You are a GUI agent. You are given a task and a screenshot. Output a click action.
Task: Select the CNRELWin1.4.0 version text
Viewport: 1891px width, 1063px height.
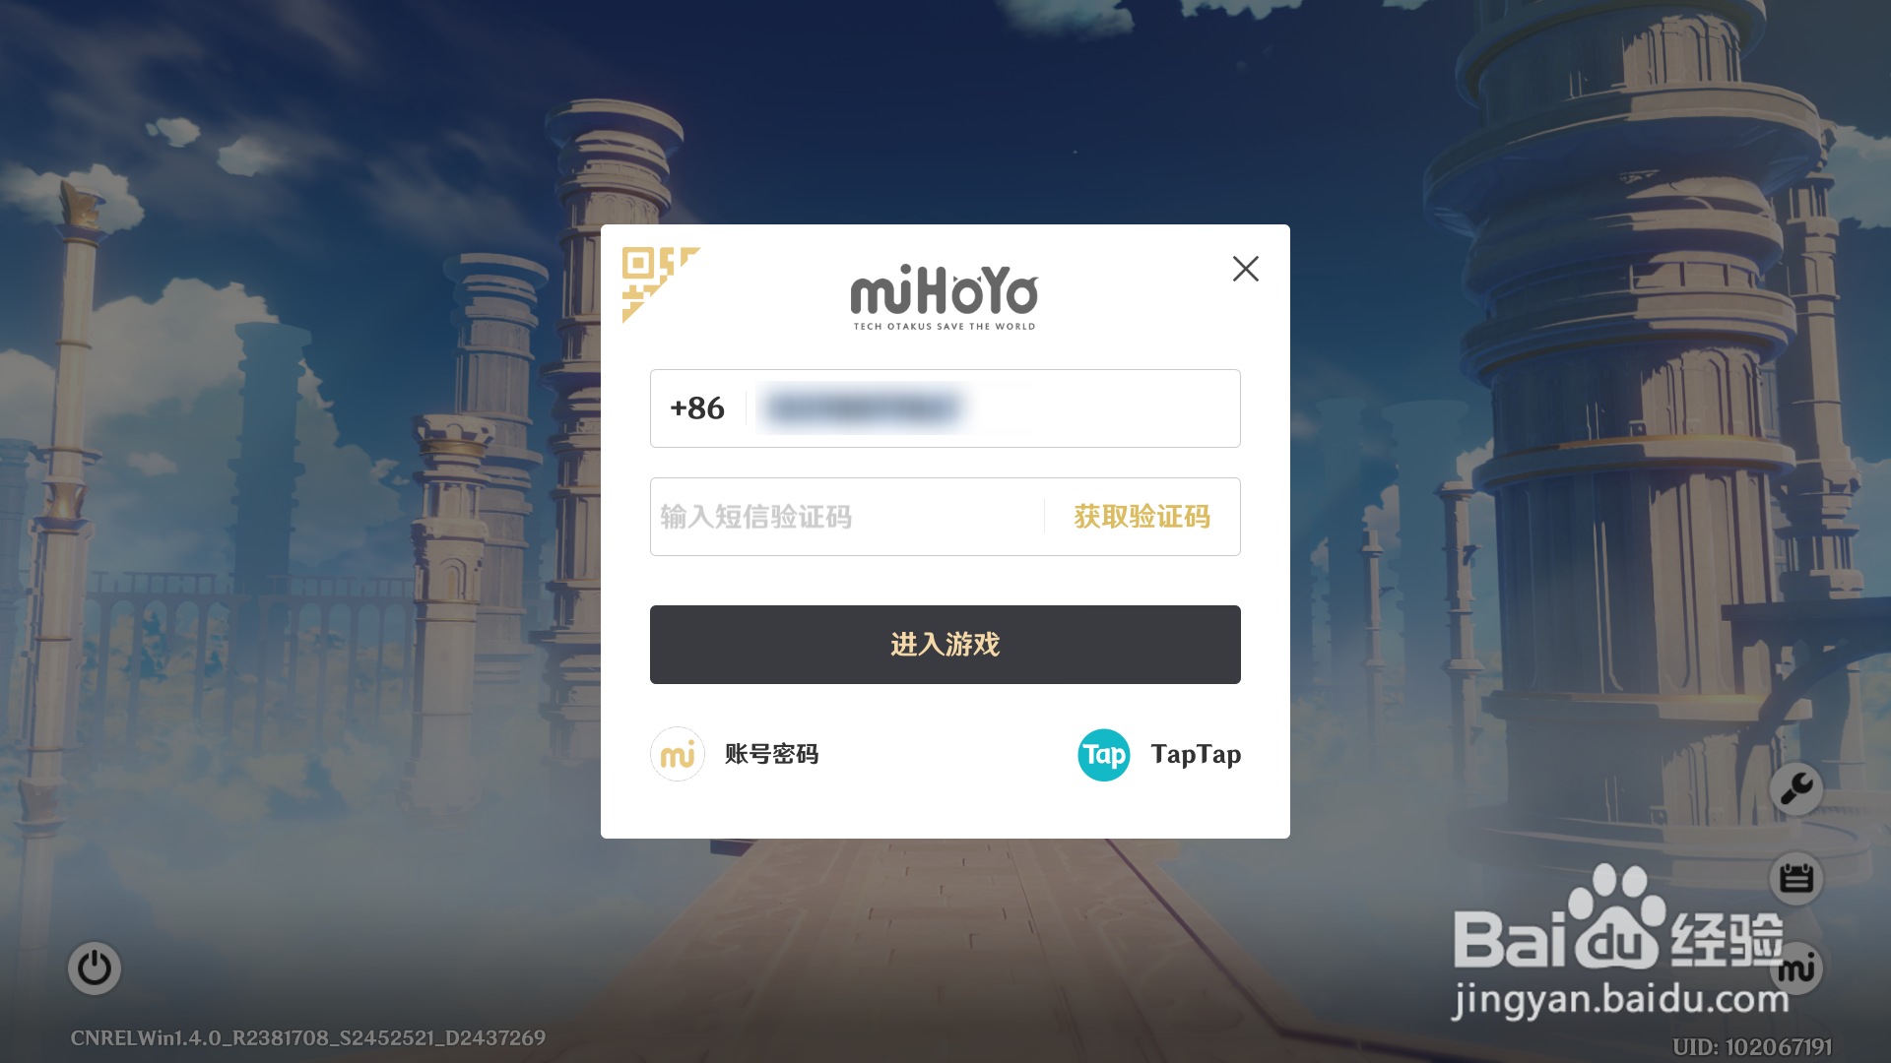click(307, 1038)
